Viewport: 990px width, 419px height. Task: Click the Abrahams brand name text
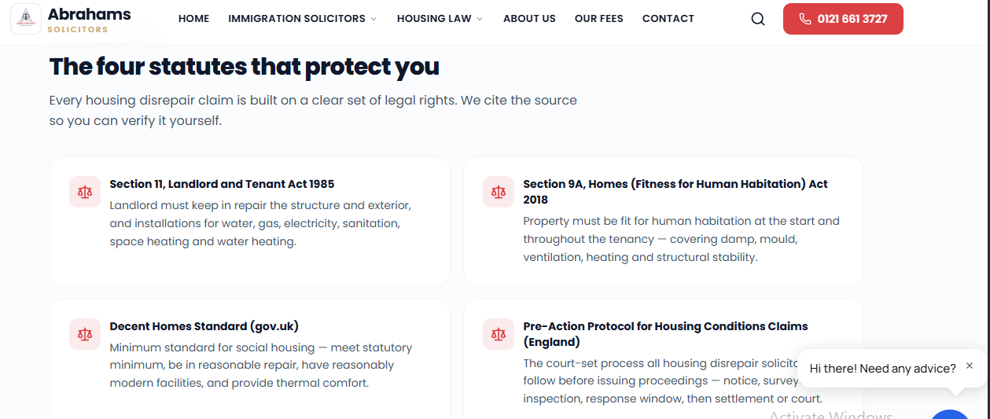pyautogui.click(x=89, y=14)
